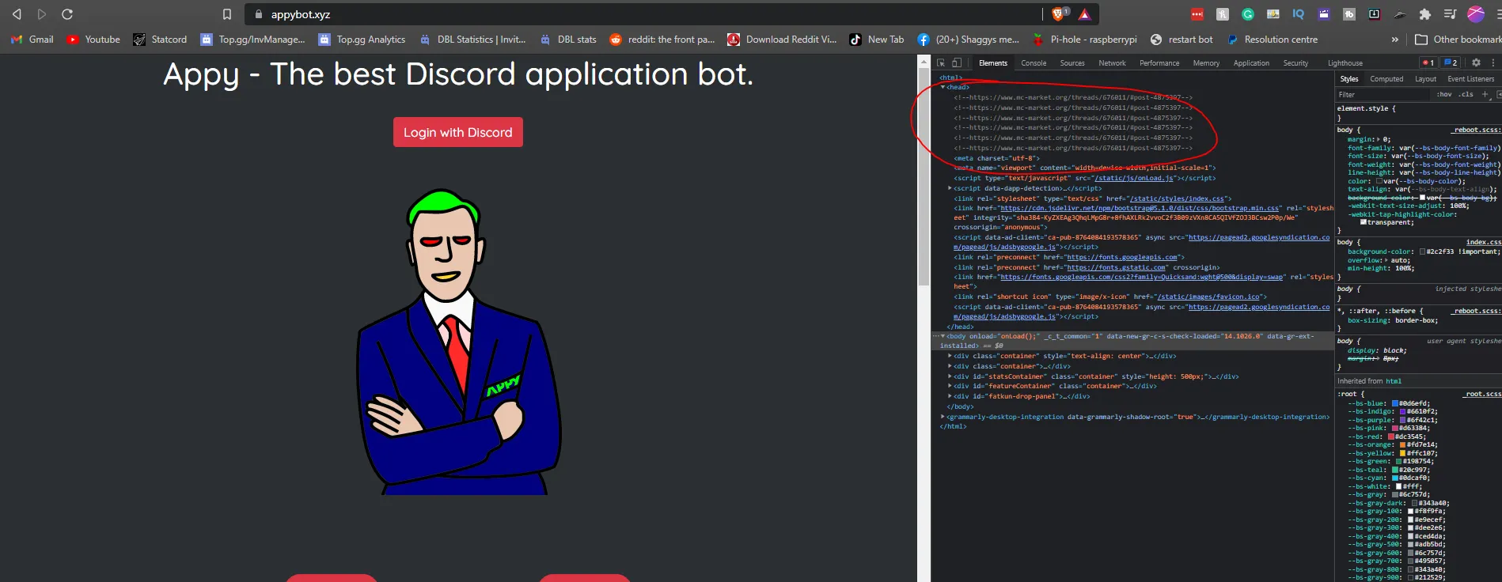1502x582 pixels.
Task: Expand the grammarly-desktop-integration node
Action: click(943, 417)
